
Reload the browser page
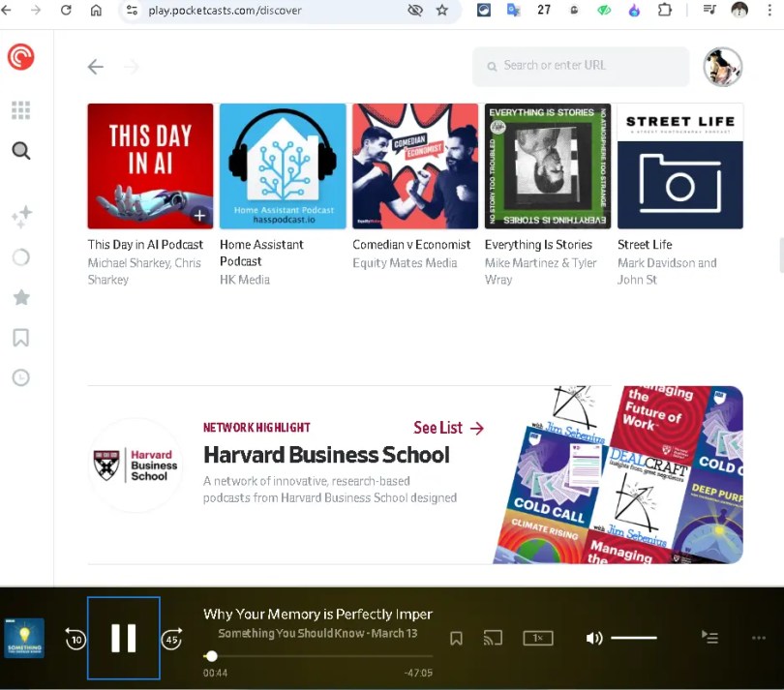[66, 10]
